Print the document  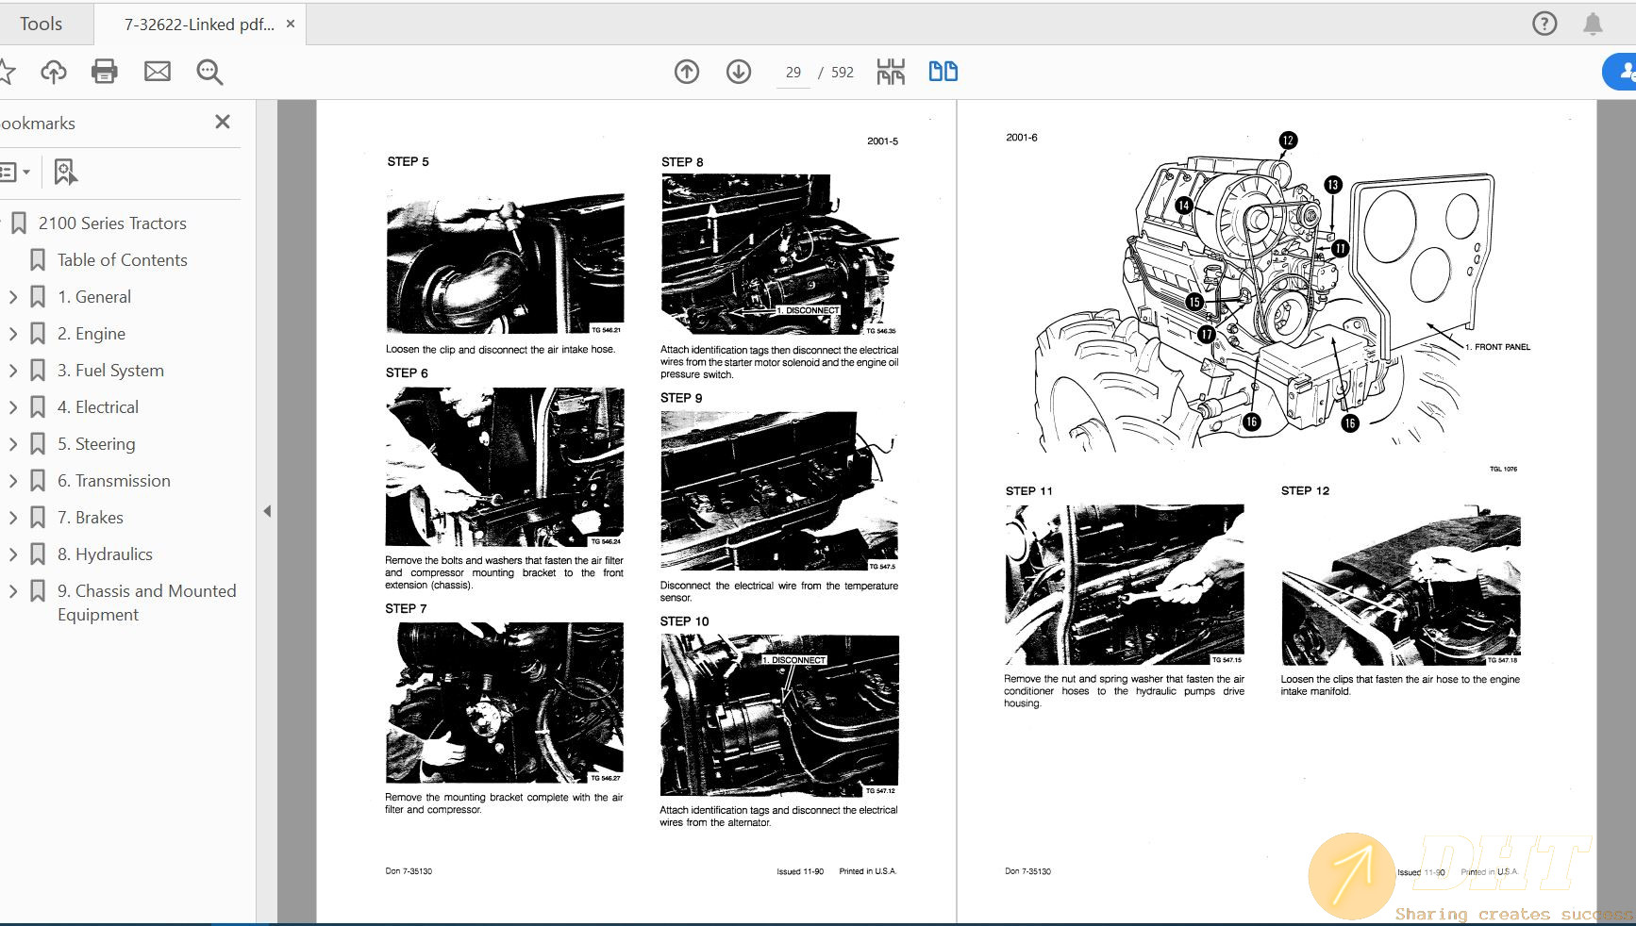point(105,71)
